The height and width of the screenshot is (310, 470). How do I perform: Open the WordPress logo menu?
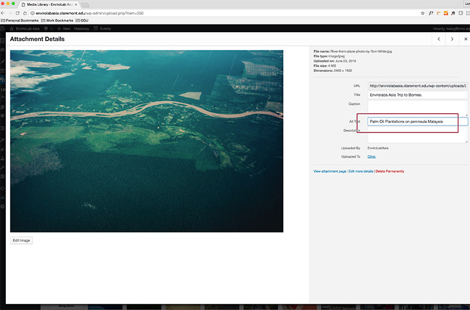[3, 29]
